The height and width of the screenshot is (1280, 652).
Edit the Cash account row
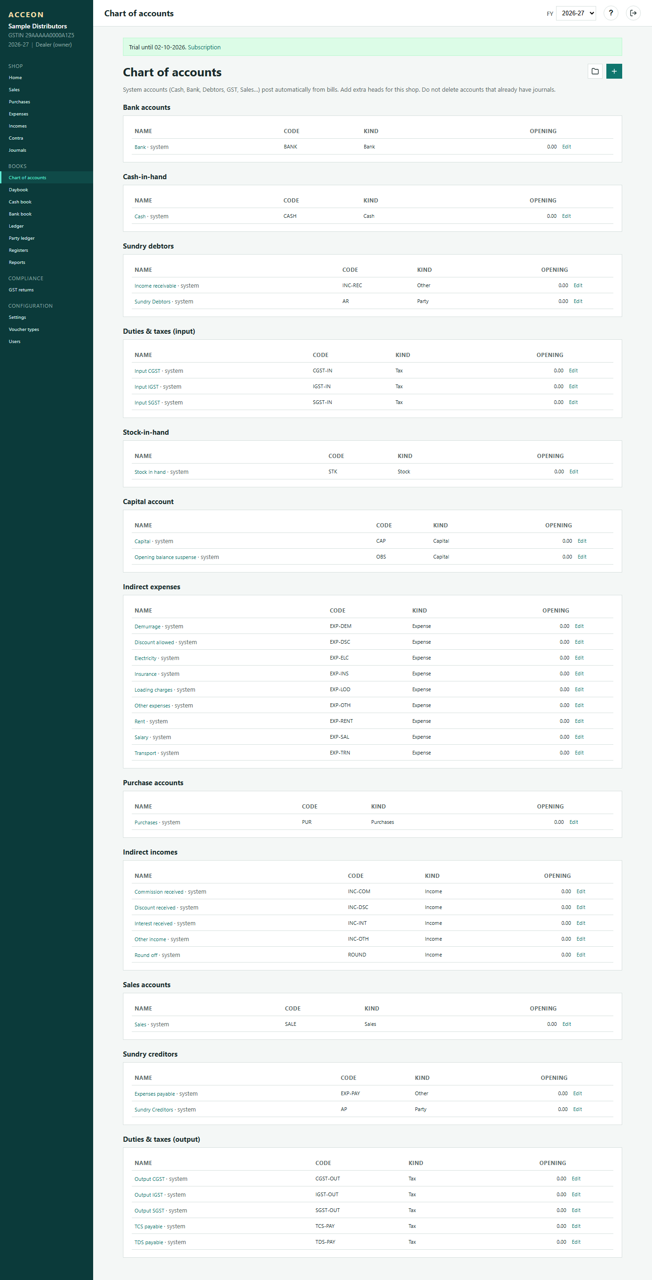566,216
